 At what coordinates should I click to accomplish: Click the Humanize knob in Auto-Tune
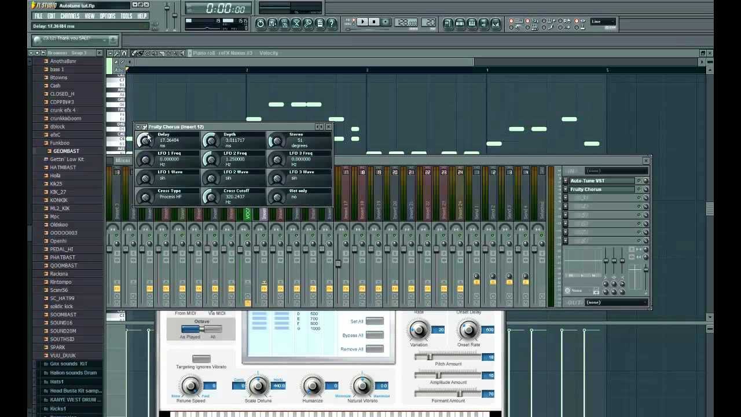point(312,386)
